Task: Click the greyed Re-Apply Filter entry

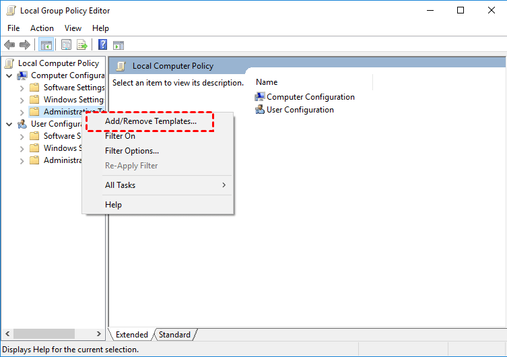Action: click(158, 166)
